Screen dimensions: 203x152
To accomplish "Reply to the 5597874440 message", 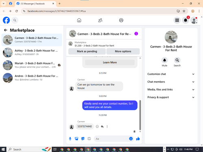I will coord(102,126).
